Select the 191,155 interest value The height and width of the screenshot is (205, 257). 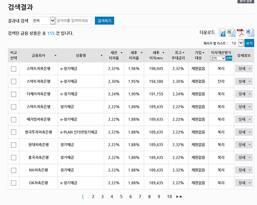156,94
